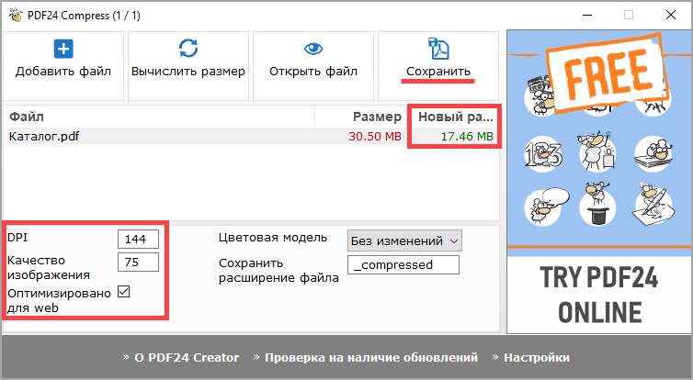693x380 pixels.
Task: Minimize the PDF24 Compress window
Action: [x=587, y=16]
